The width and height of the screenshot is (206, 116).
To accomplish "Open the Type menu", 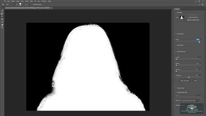I will (22, 1).
